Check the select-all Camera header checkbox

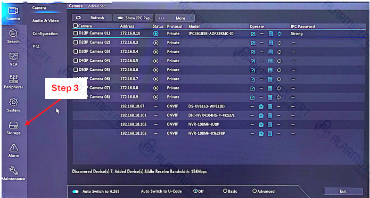pyautogui.click(x=76, y=26)
